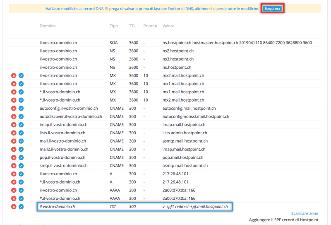Edit the il-vostro-dominio.ch A record
This screenshot has height=225, width=331.
(x=21, y=174)
